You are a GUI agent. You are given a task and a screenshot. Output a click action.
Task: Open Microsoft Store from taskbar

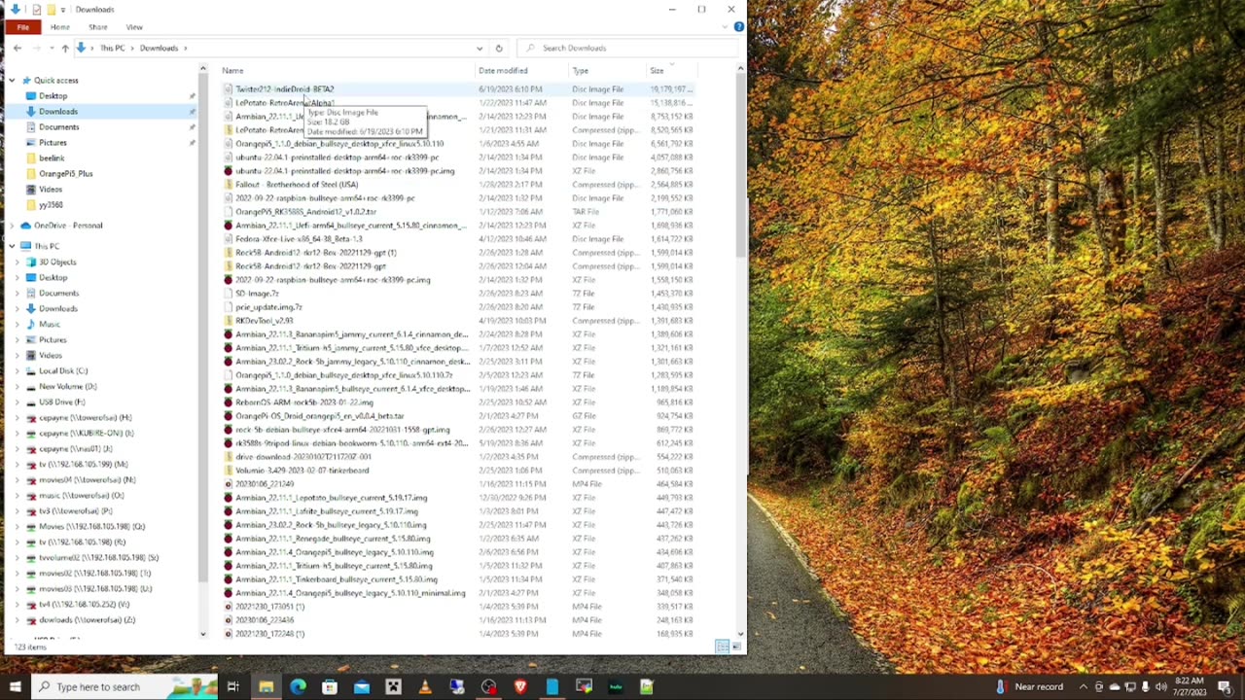point(330,686)
